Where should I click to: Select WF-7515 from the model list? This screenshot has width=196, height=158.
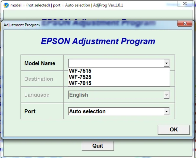pos(80,71)
